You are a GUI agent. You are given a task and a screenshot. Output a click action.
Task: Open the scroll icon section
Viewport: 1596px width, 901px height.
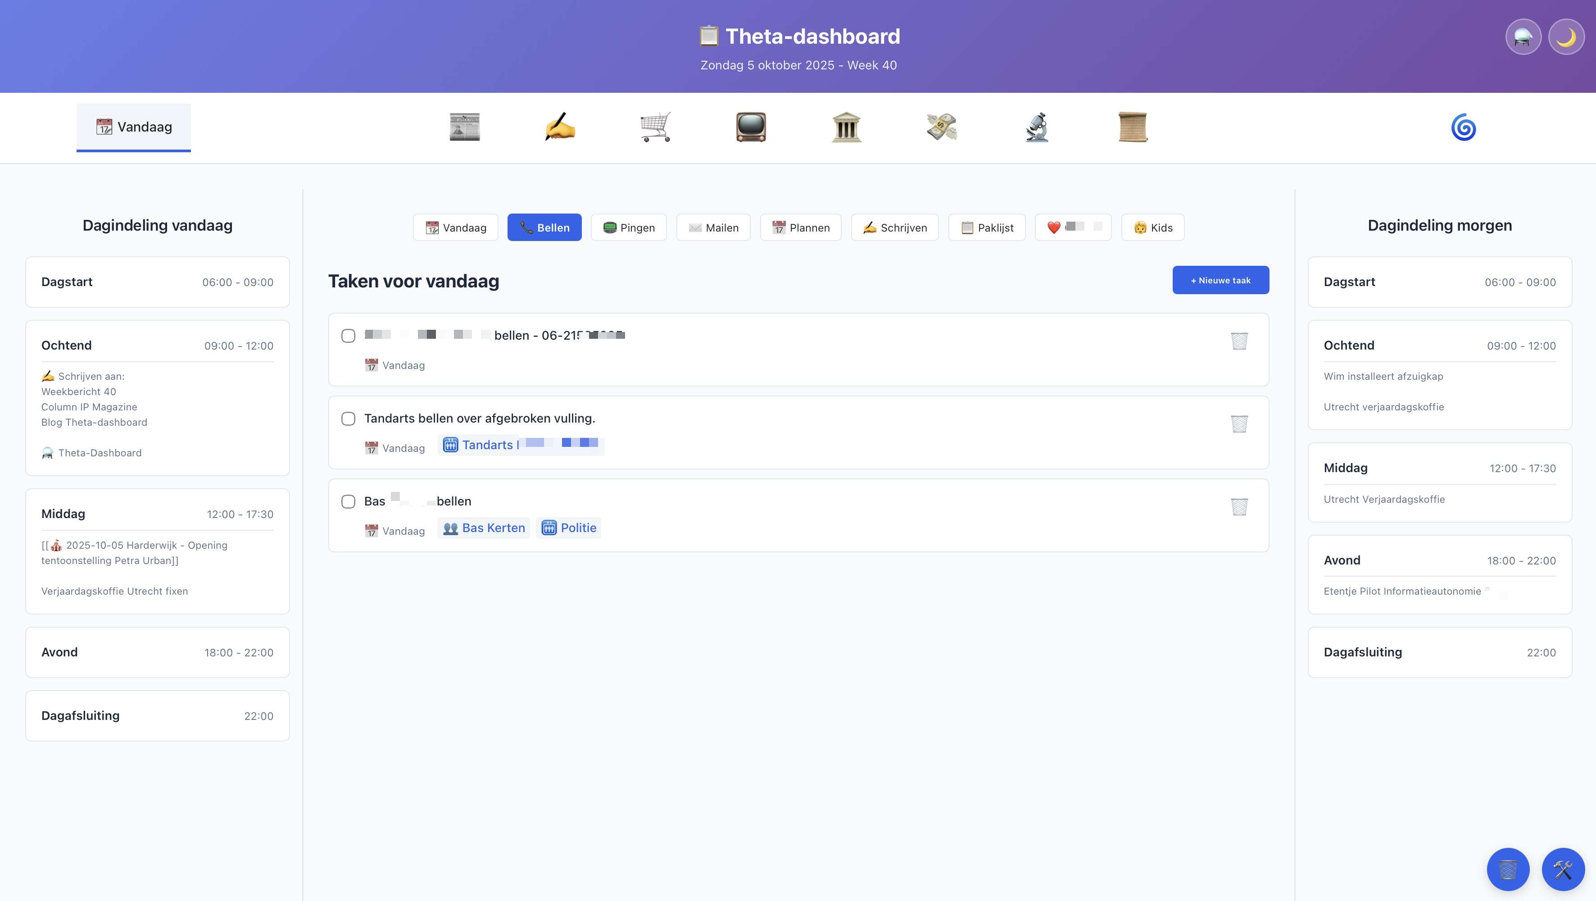click(1132, 127)
